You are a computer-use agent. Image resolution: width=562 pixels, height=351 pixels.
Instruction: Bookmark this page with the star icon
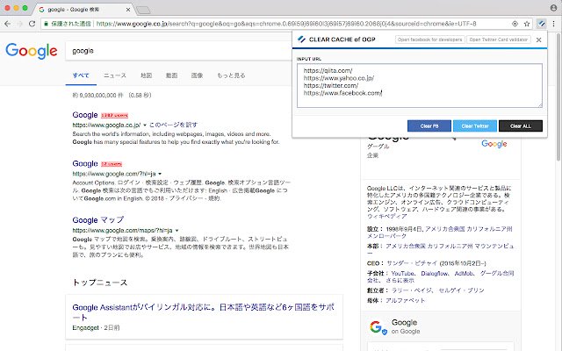[527, 24]
